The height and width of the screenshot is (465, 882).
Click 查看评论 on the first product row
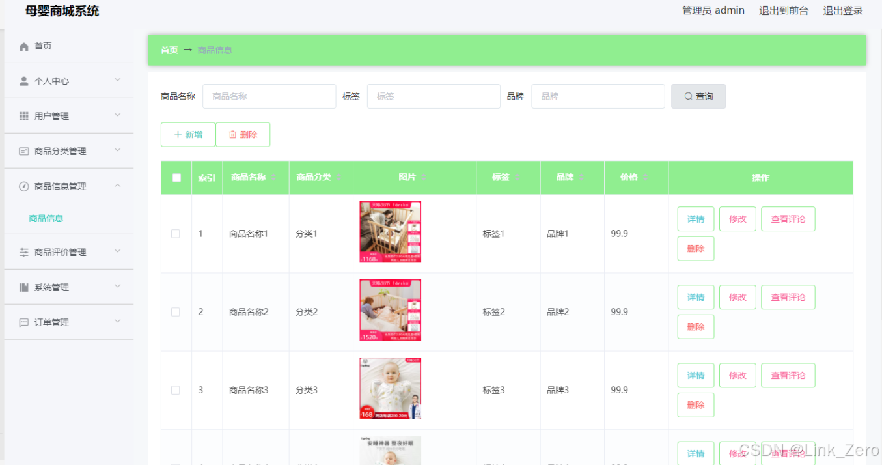coord(788,219)
